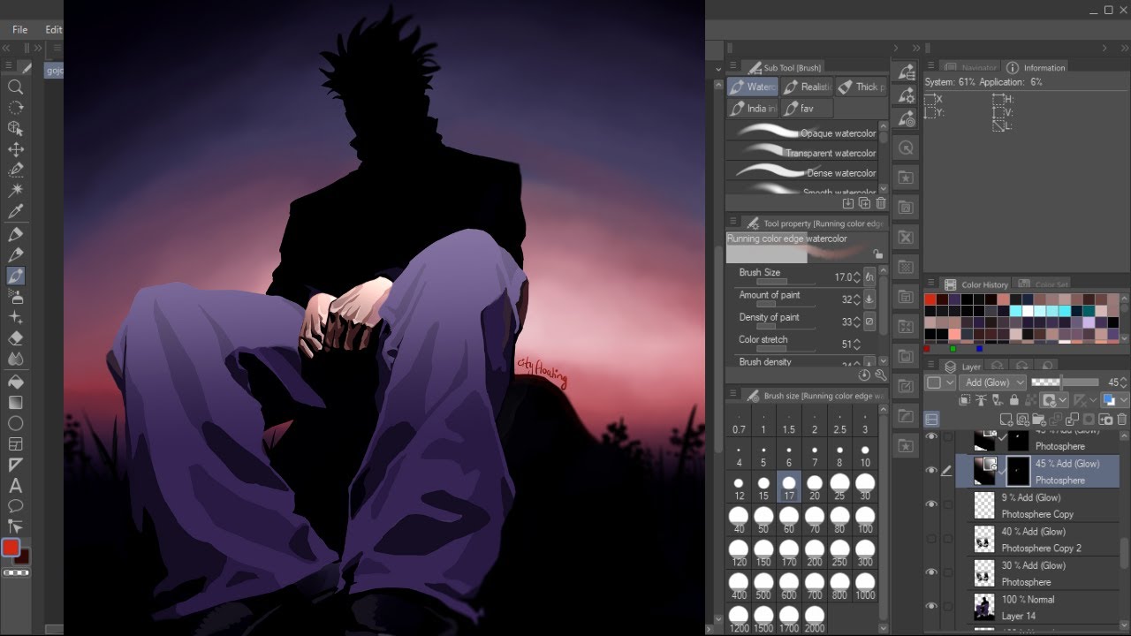Check the box beside Layer 14
Screen dimensions: 1131x636
948,607
